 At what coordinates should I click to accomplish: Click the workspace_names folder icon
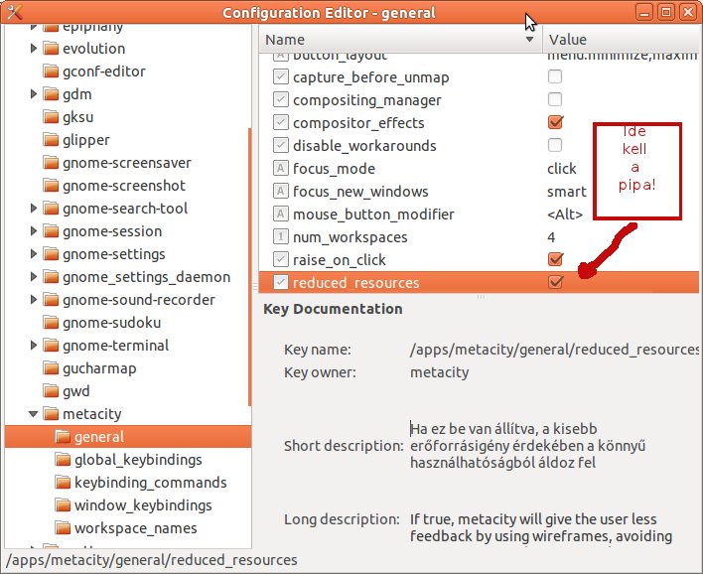point(63,527)
